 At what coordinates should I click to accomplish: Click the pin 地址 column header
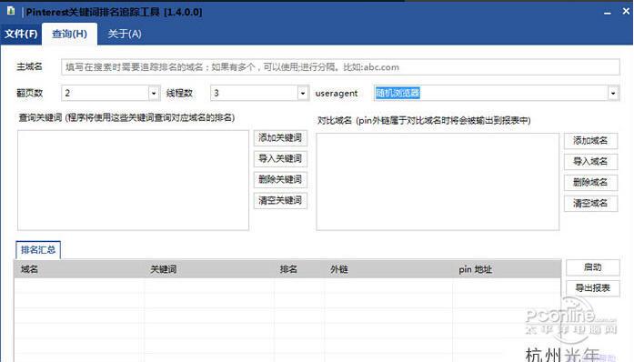pyautogui.click(x=507, y=269)
